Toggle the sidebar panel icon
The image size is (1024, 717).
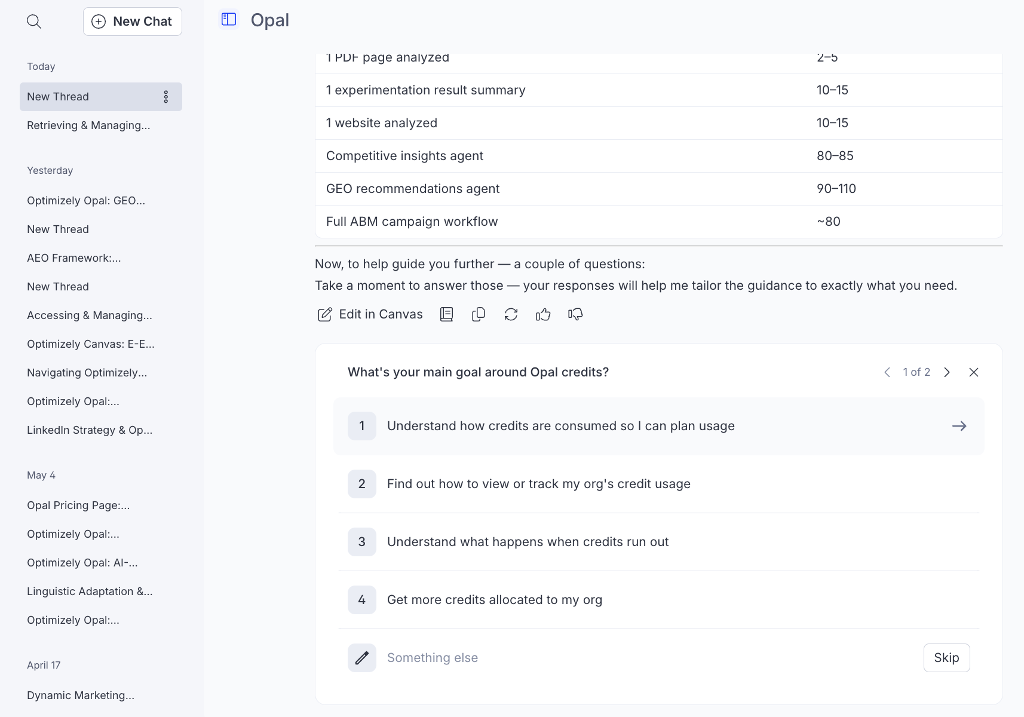coord(229,20)
